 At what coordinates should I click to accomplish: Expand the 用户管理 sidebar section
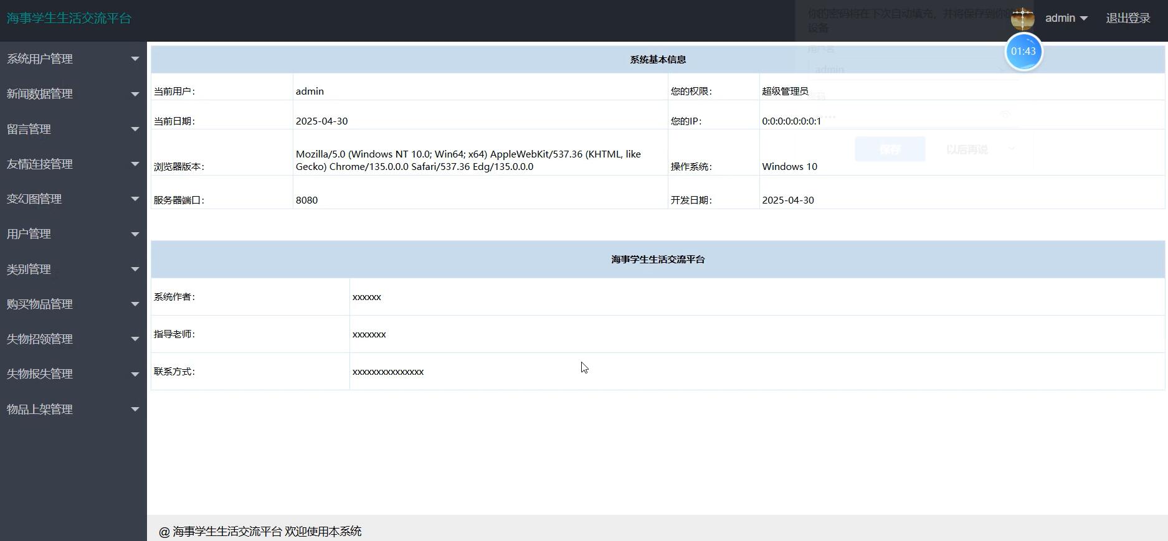(29, 234)
